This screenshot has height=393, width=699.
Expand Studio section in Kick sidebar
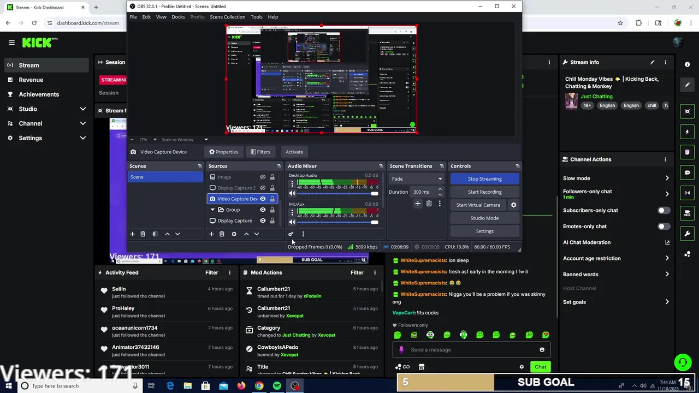(83, 109)
